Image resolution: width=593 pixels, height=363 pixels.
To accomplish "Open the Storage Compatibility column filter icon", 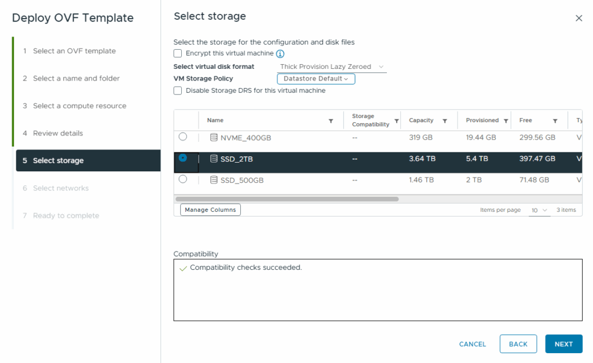I will click(397, 121).
